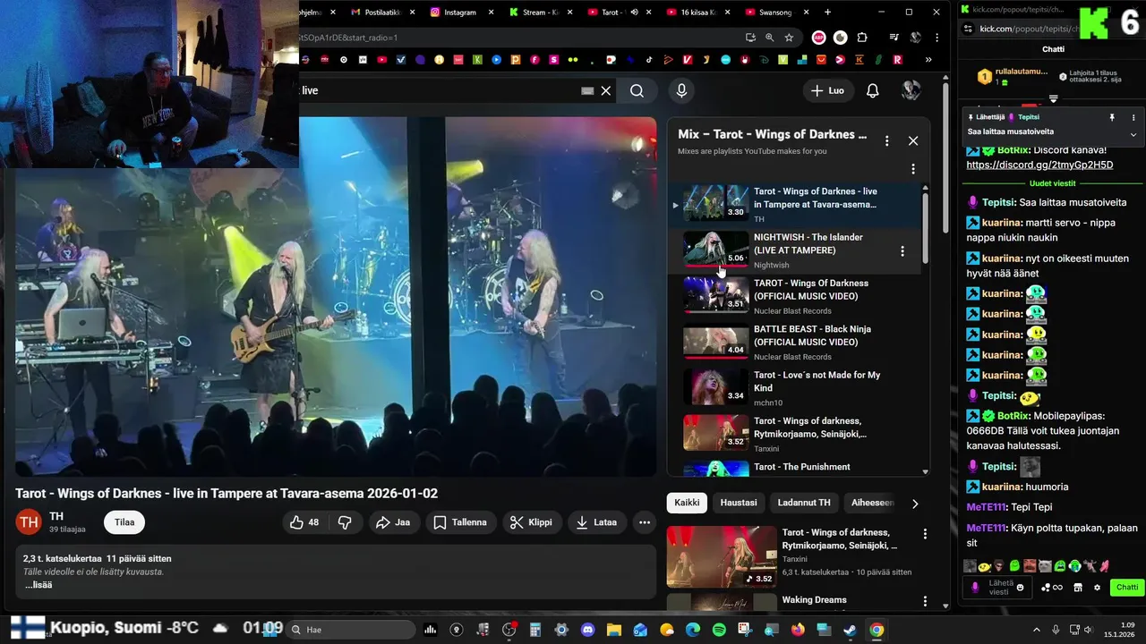Image resolution: width=1146 pixels, height=644 pixels.
Task: Open the Luo create menu
Action: coord(828,90)
